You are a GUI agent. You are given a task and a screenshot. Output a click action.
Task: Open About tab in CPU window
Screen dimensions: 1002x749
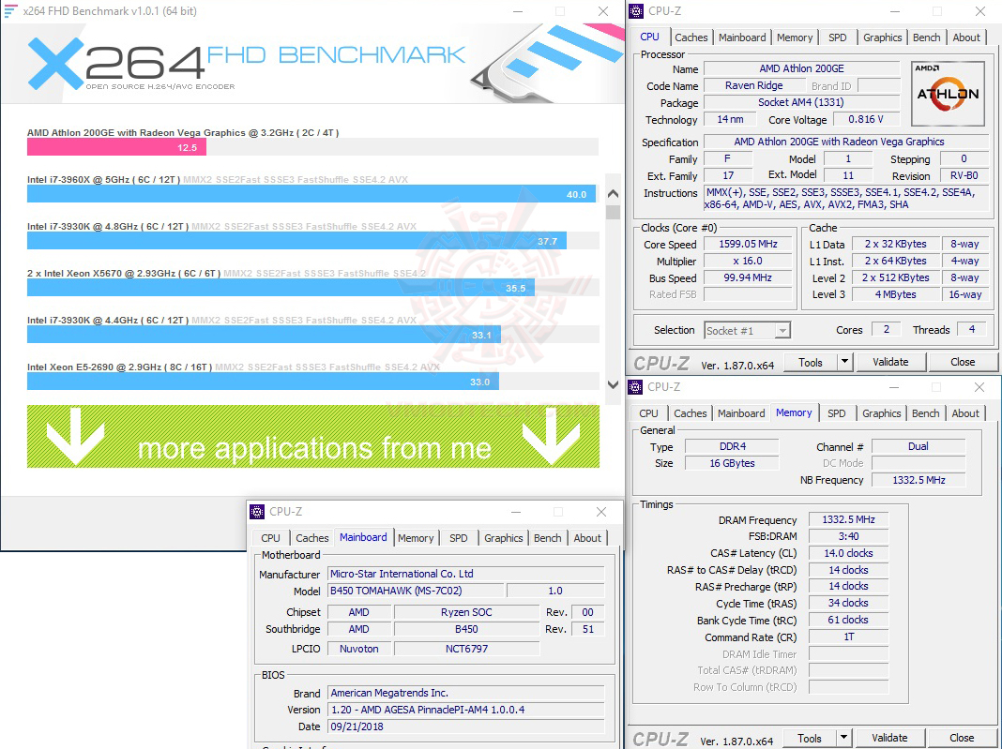pos(965,37)
